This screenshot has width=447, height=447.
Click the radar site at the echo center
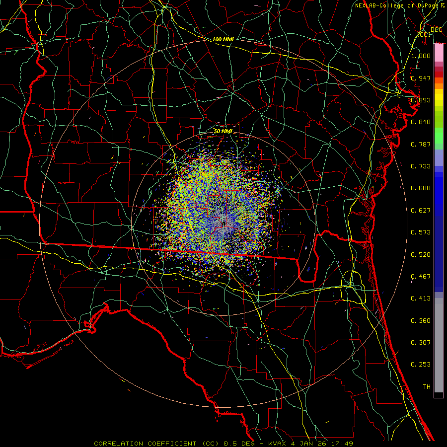[223, 224]
